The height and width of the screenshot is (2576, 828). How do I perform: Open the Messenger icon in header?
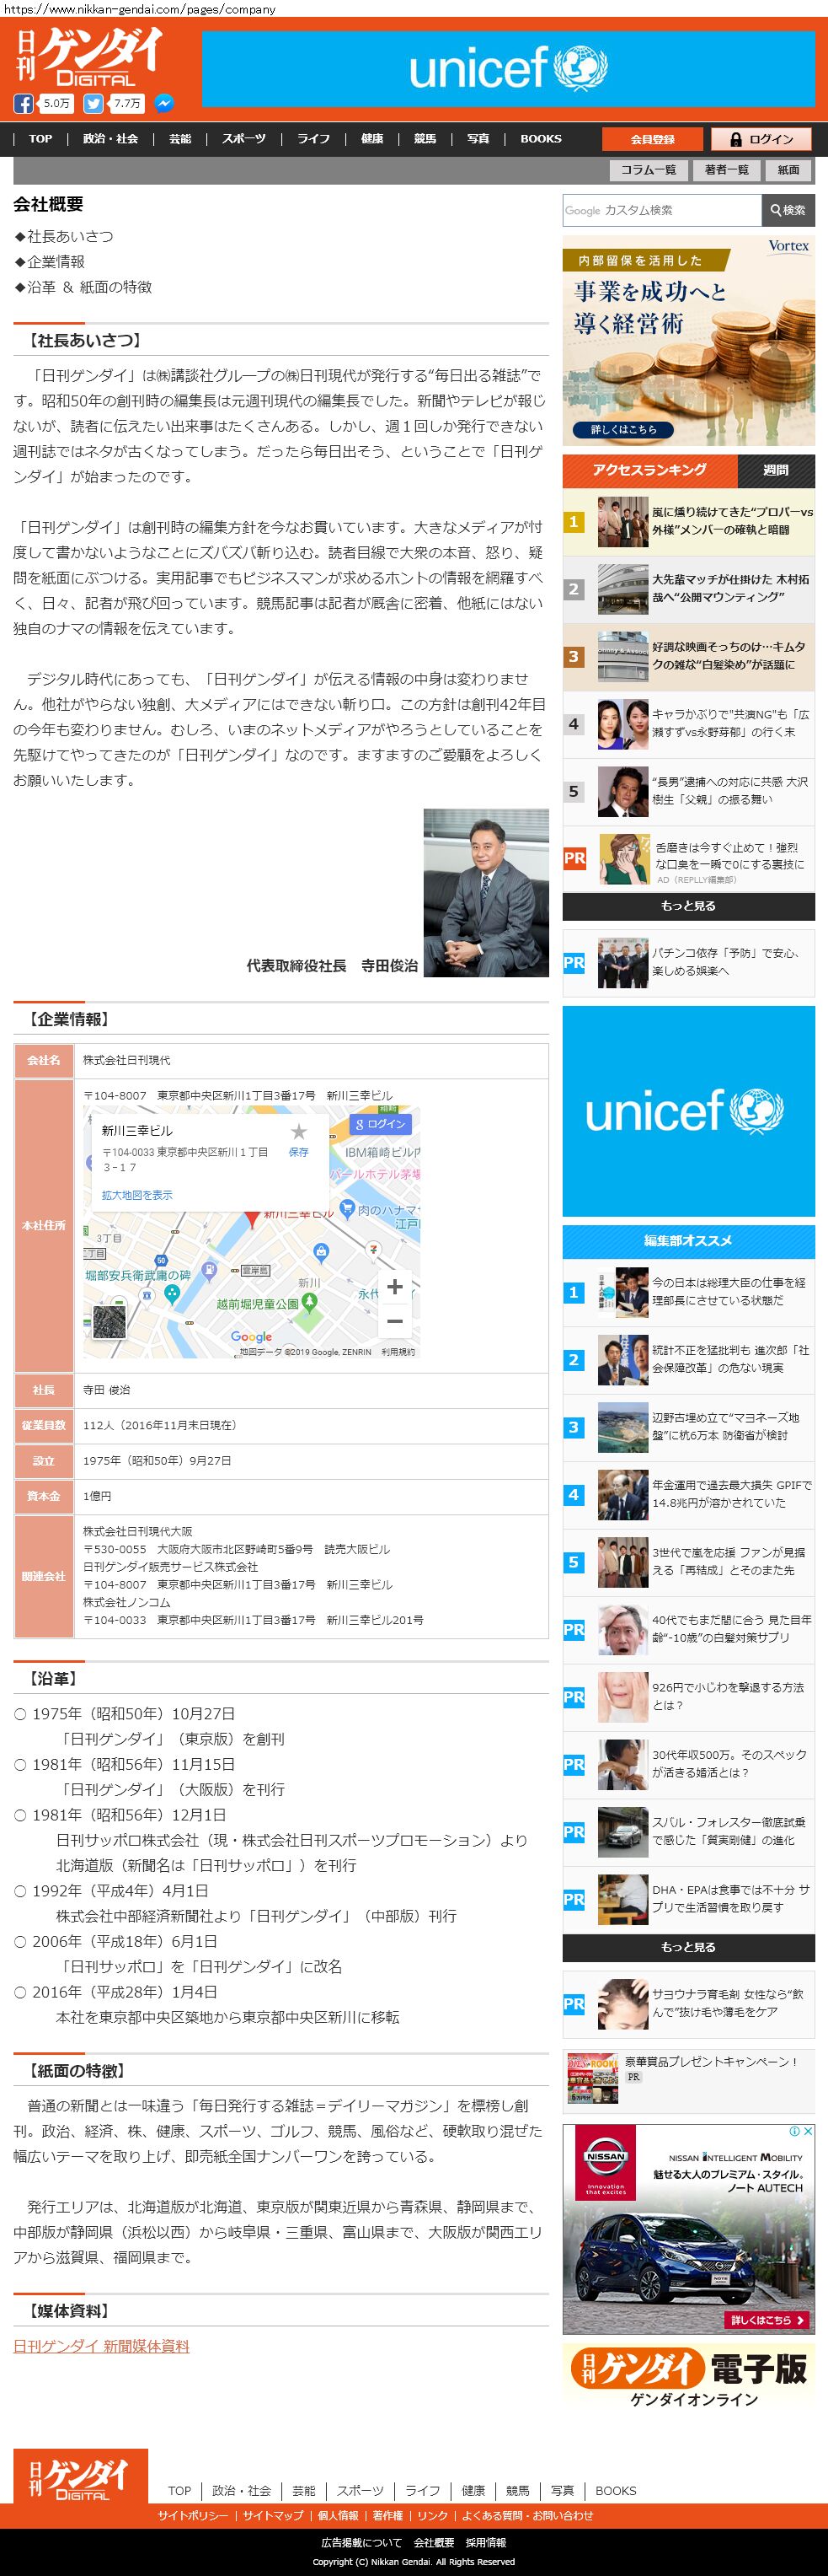(x=163, y=104)
